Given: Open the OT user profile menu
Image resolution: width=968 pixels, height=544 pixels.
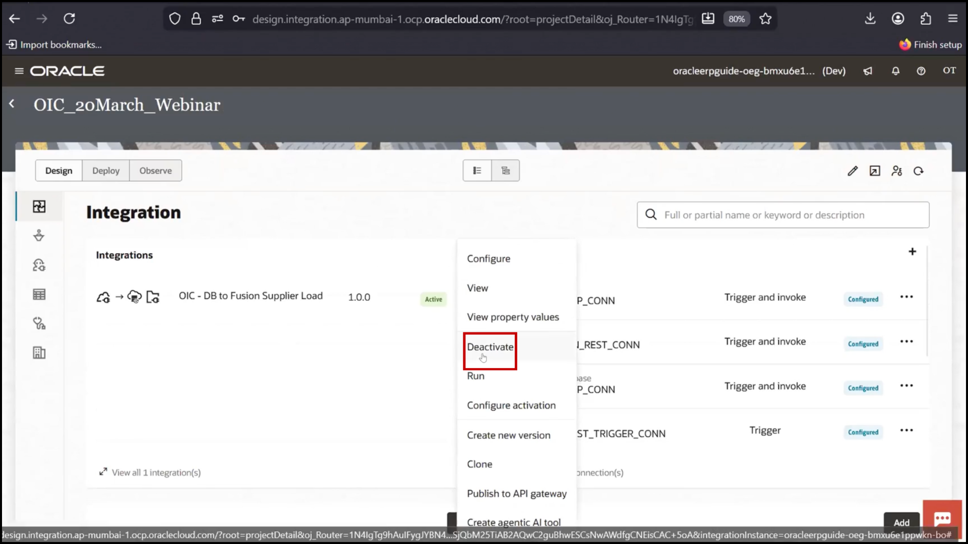Looking at the screenshot, I should (949, 71).
